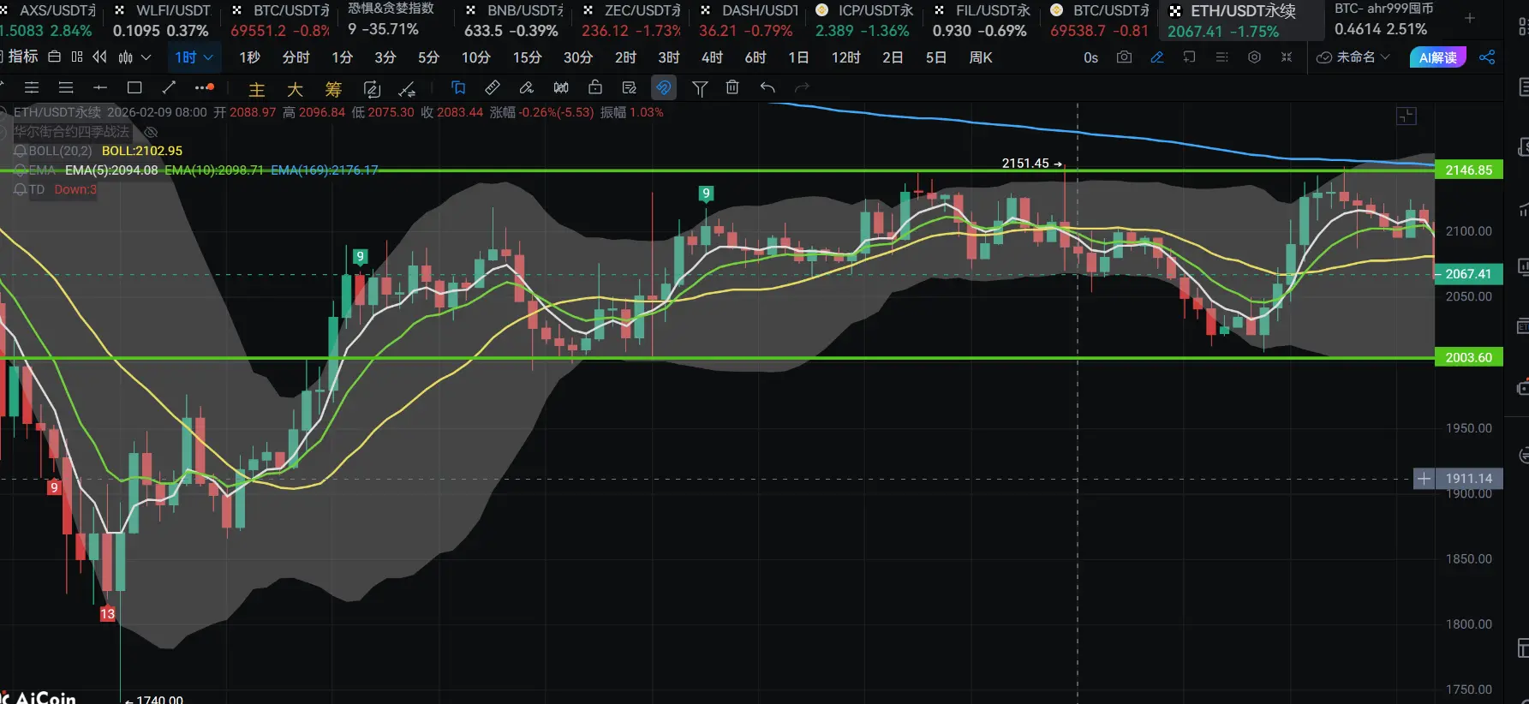Viewport: 1529px width, 704px height.
Task: Click the AI解读 button
Action: [1438, 57]
